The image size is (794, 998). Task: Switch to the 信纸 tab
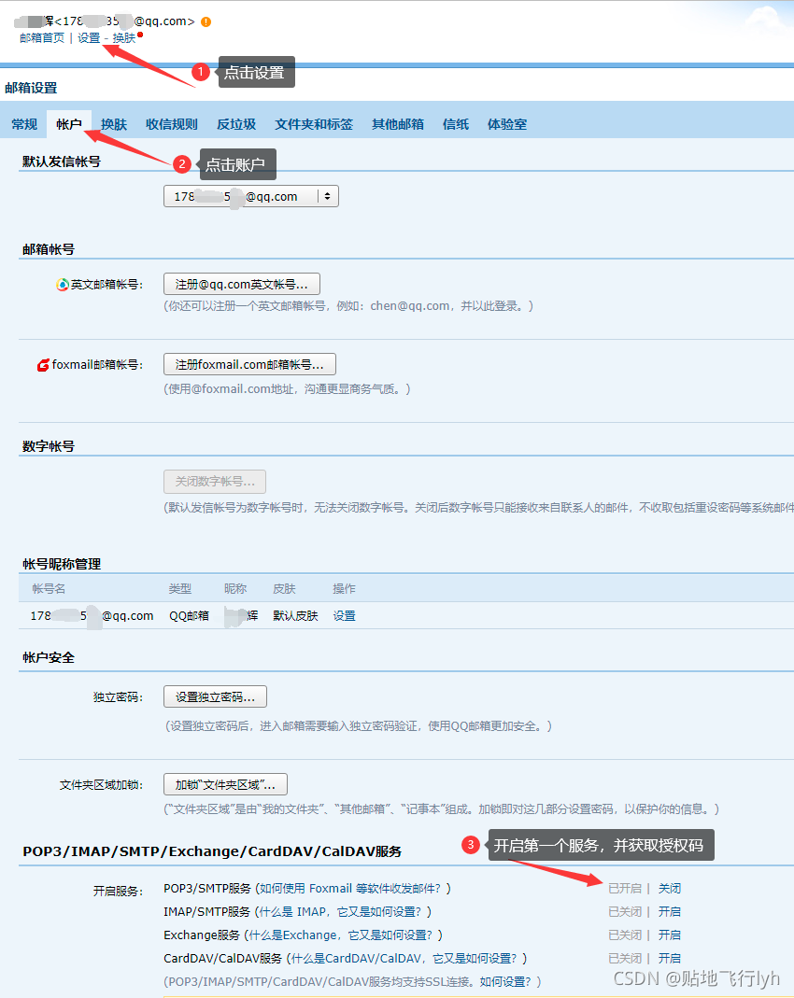456,124
